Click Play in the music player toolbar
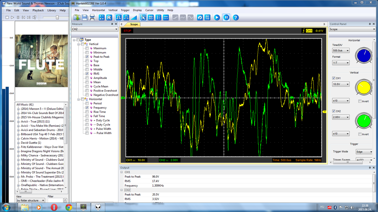 pyautogui.click(x=12, y=17)
